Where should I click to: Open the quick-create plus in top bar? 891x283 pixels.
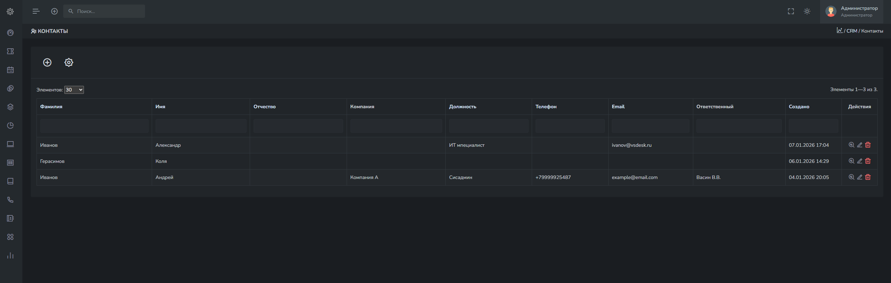click(54, 12)
